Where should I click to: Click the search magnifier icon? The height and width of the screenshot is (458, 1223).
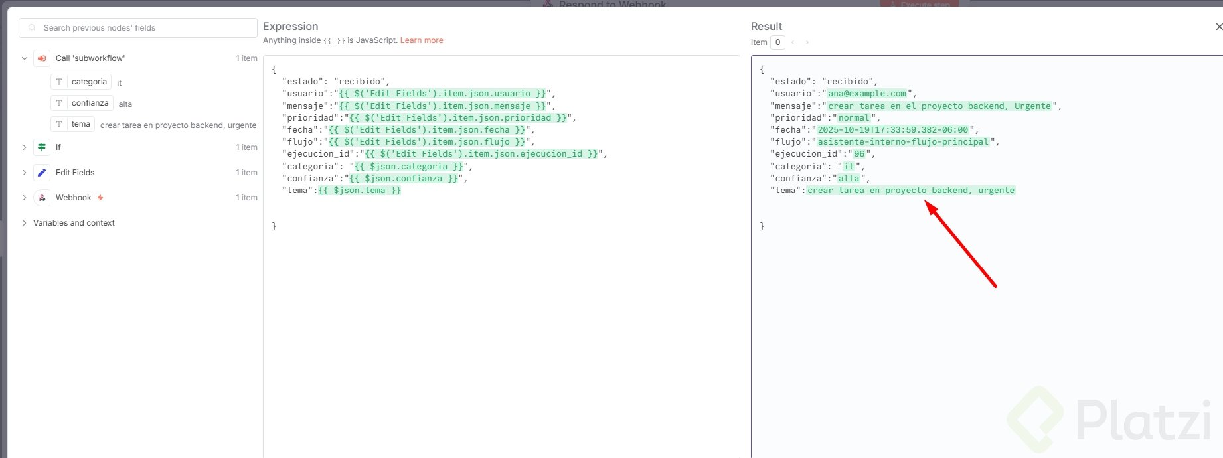(x=32, y=28)
